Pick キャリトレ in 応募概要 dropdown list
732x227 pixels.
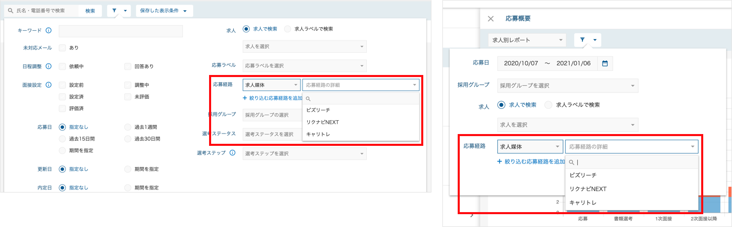point(632,203)
